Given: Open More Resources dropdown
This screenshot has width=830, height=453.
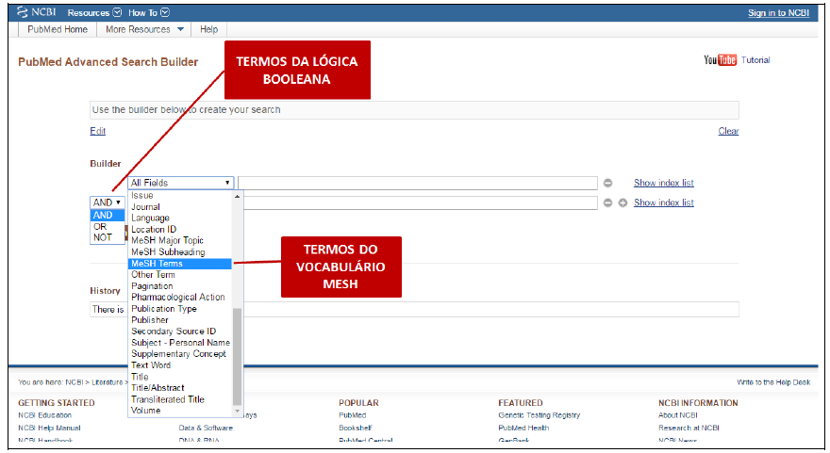Looking at the screenshot, I should [x=144, y=29].
